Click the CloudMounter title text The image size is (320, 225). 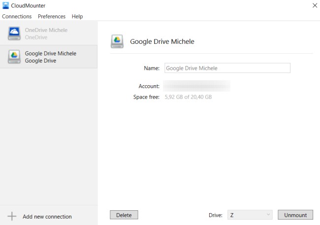click(x=28, y=6)
